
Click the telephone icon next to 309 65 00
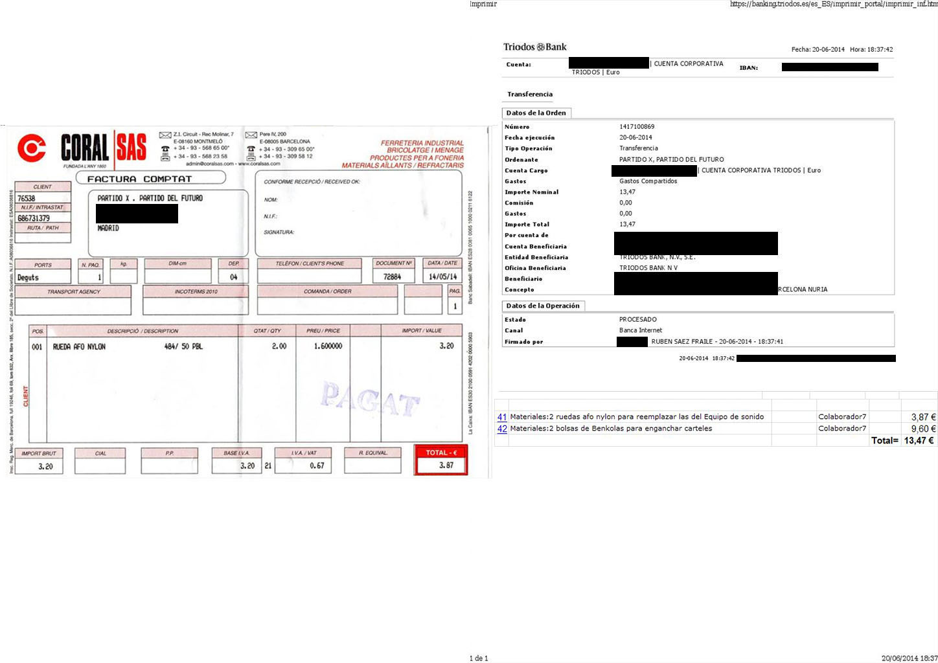[x=251, y=149]
